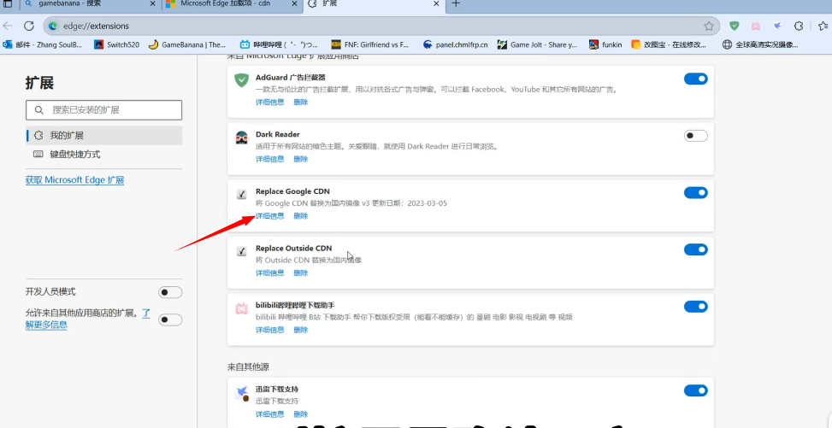Click the Edge logo in address bar
832x428 pixels.
[53, 26]
